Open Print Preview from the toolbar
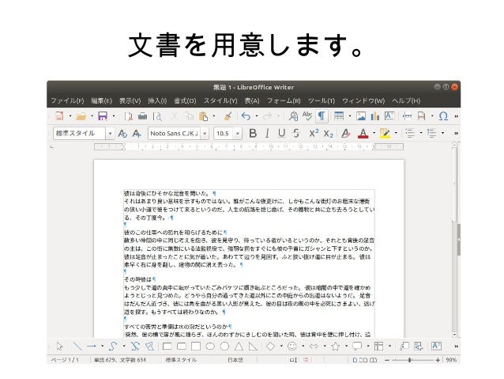 click(x=157, y=116)
